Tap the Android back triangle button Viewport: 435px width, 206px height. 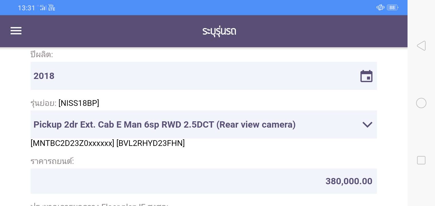coord(421,46)
